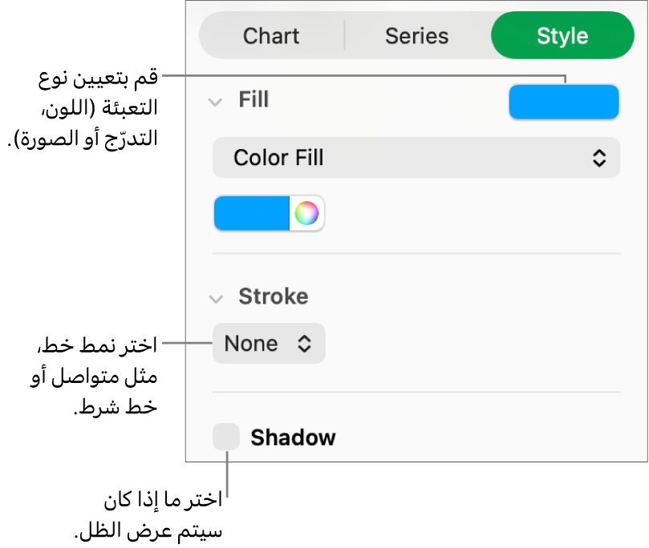Viewport: 649px width, 548px height.
Task: Click the divider between Chart and Series
Action: point(345,36)
